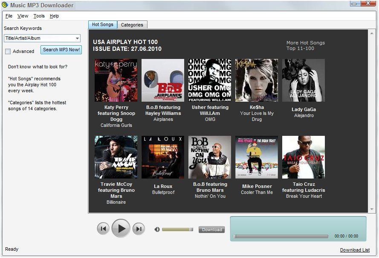Click the Nothin' On You title text
The width and height of the screenshot is (379, 258).
point(210,196)
